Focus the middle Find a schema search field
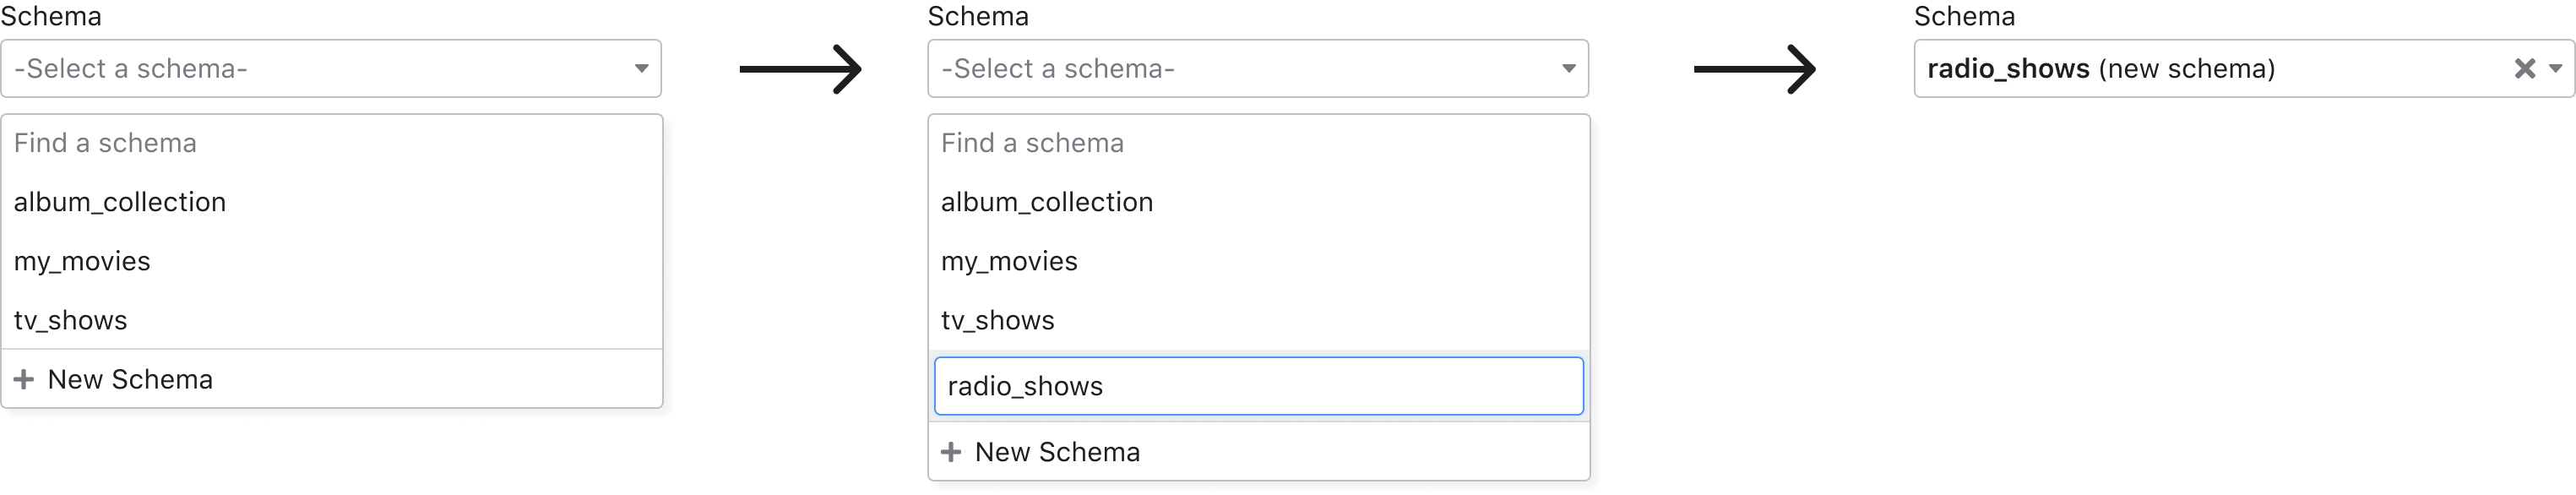 coord(1259,143)
